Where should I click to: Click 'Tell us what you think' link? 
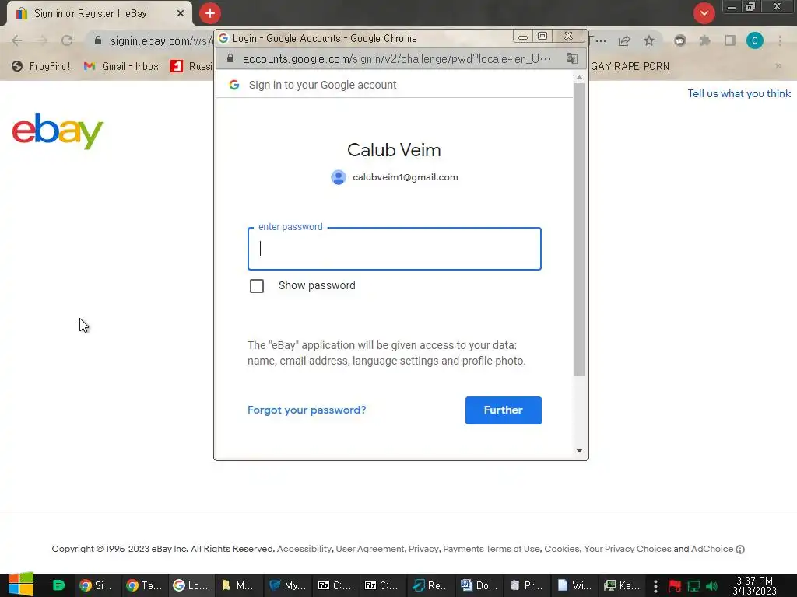point(739,94)
